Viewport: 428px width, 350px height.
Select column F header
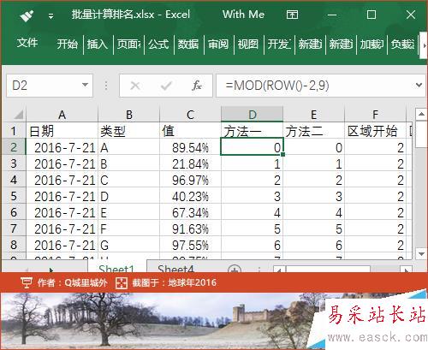point(375,115)
